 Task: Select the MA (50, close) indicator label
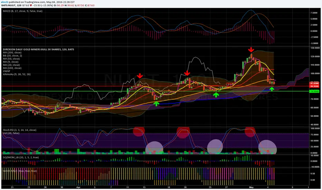(x=11, y=59)
